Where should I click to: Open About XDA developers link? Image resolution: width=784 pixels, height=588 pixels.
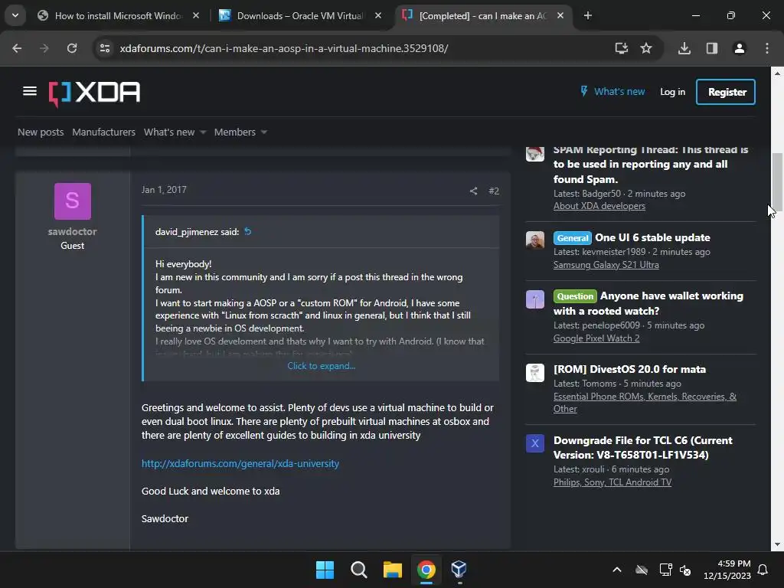pos(599,206)
